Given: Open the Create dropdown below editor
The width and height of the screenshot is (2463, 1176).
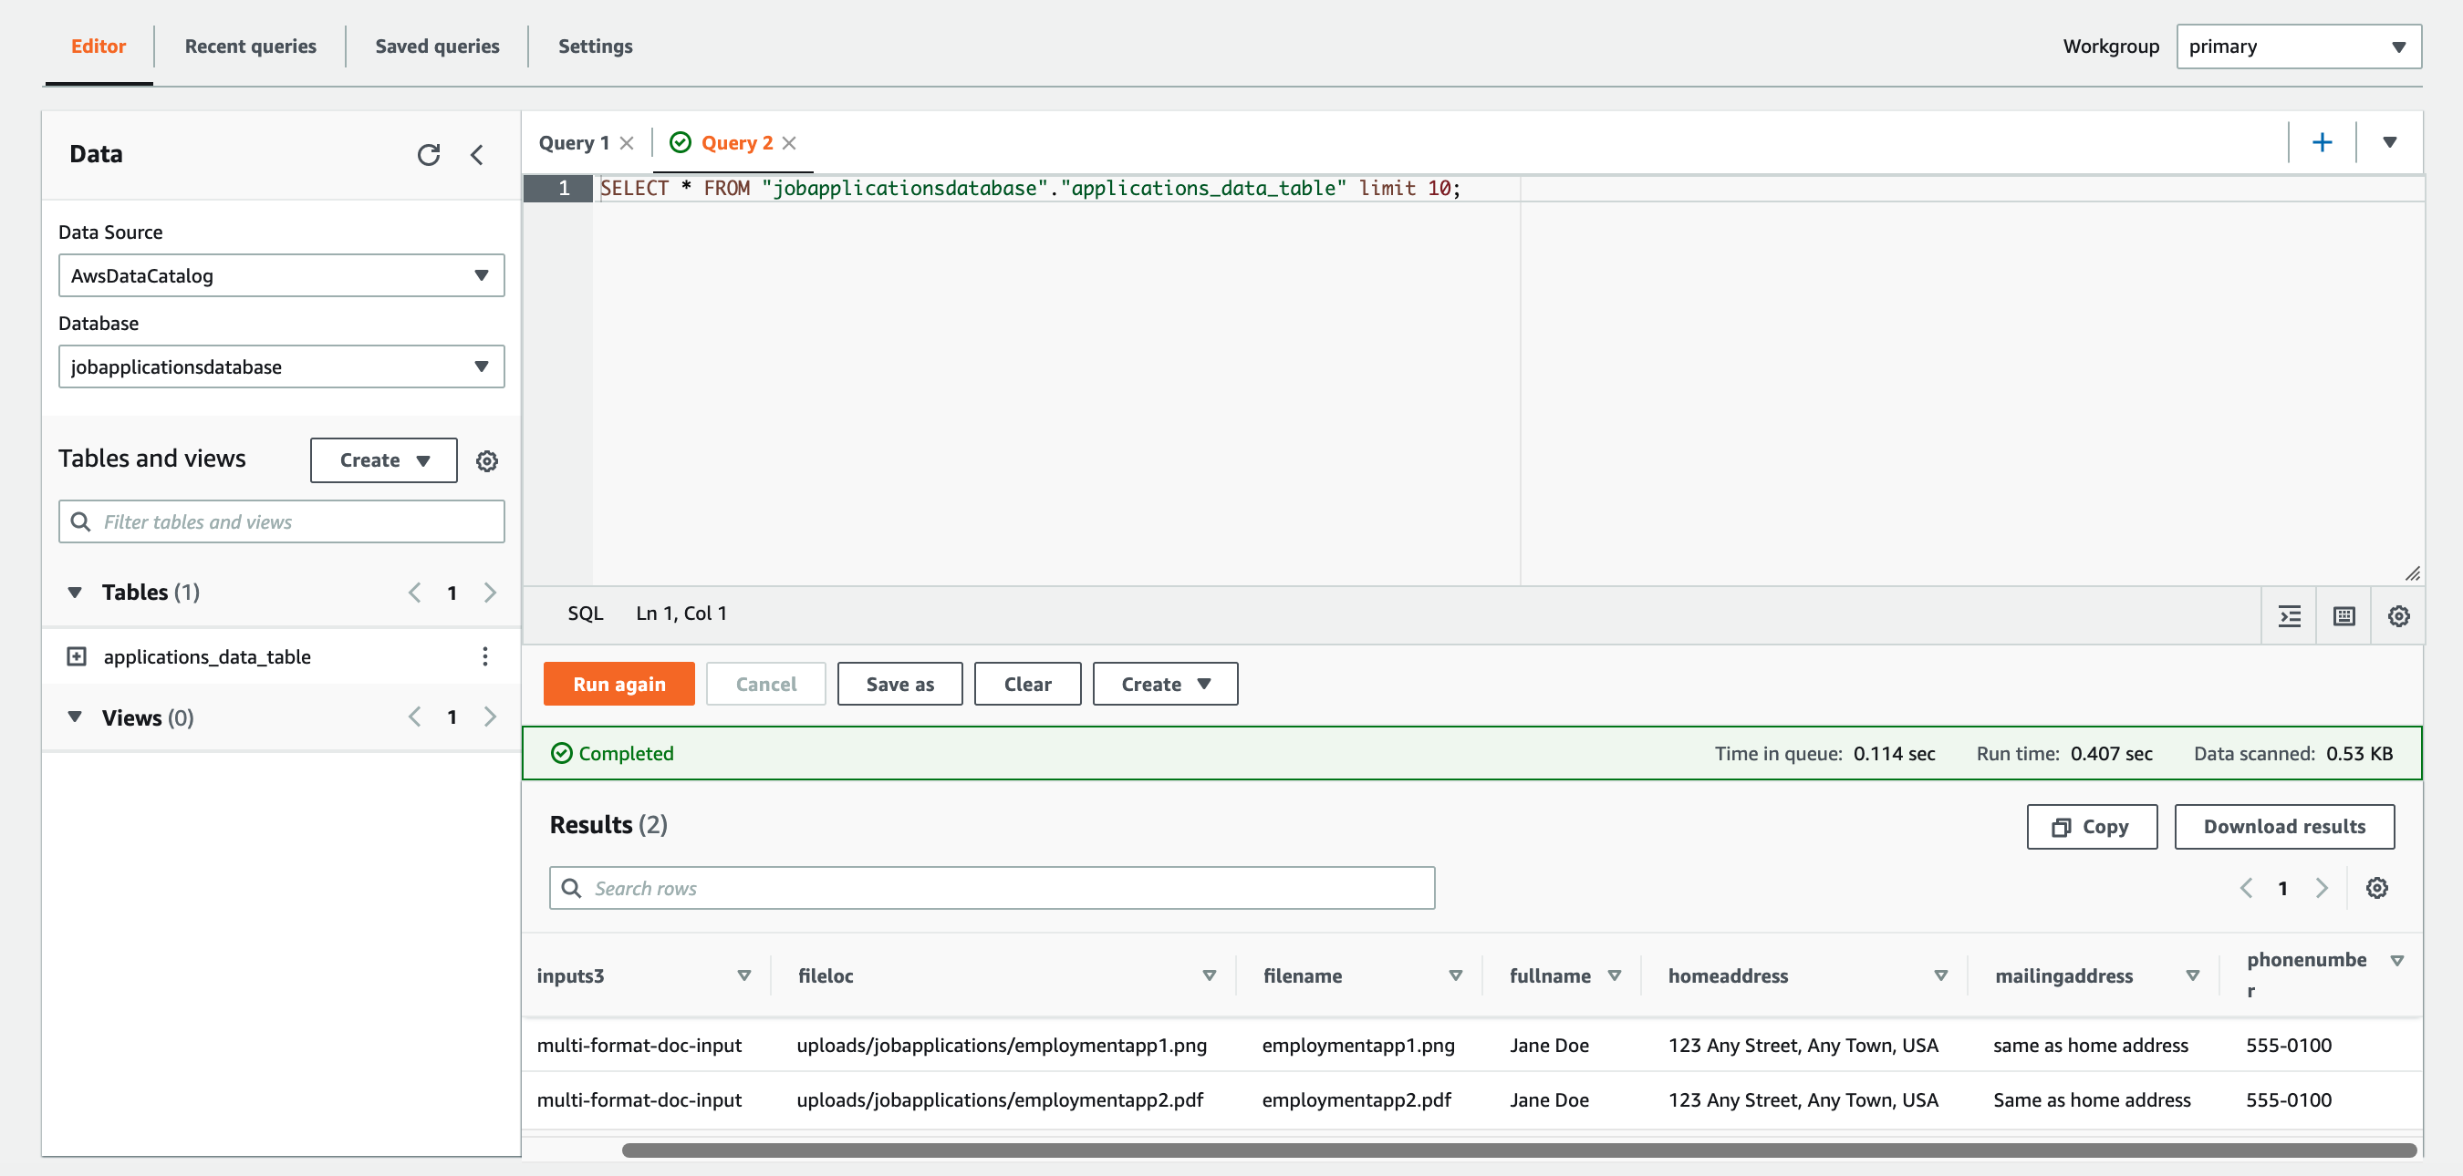Looking at the screenshot, I should point(1165,684).
